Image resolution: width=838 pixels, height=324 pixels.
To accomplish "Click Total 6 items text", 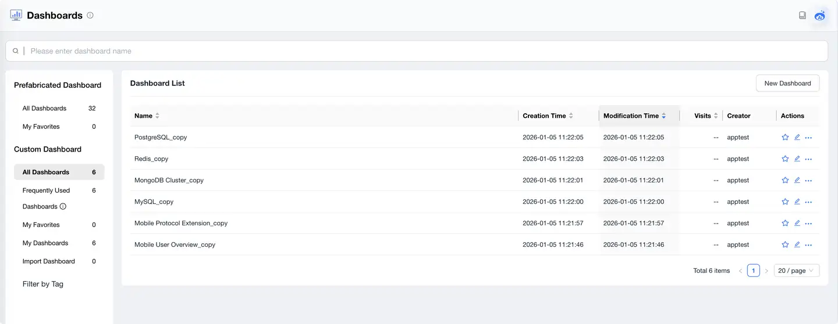I will click(x=711, y=271).
